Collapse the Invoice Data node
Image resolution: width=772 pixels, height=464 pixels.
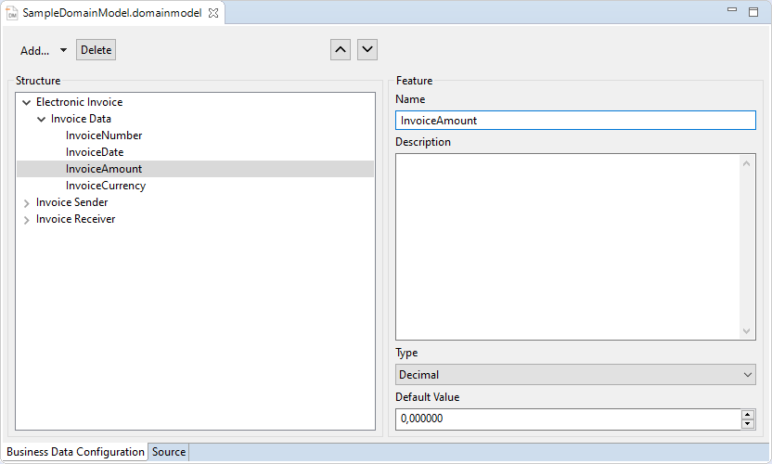(41, 119)
